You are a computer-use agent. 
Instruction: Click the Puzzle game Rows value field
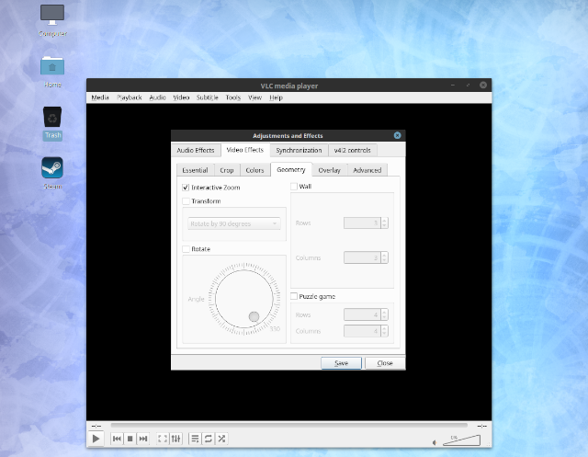pyautogui.click(x=362, y=314)
